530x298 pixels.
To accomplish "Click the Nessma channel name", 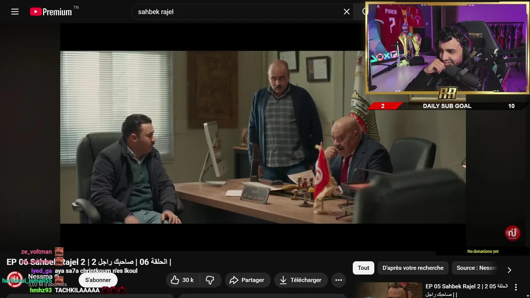I will tap(40, 276).
